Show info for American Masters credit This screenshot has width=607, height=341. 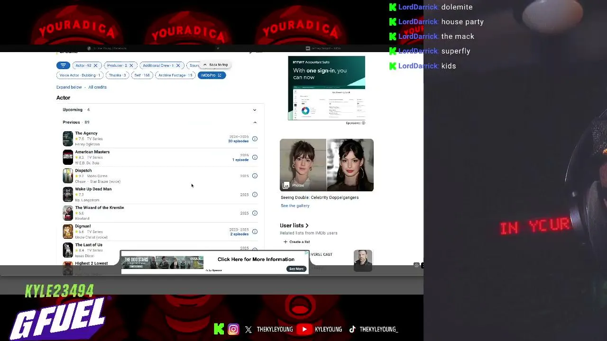[255, 157]
